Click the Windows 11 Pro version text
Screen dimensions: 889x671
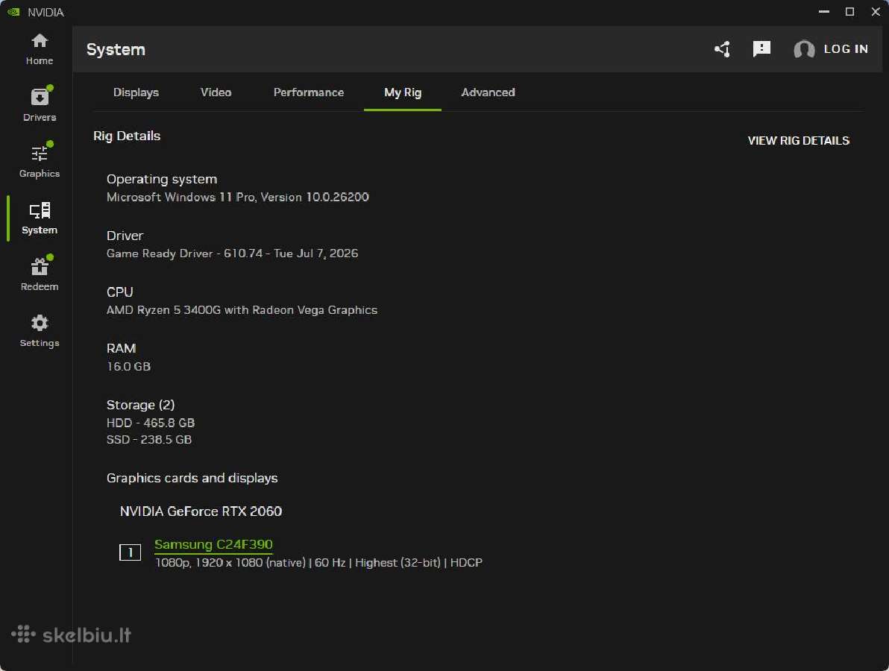pos(238,198)
